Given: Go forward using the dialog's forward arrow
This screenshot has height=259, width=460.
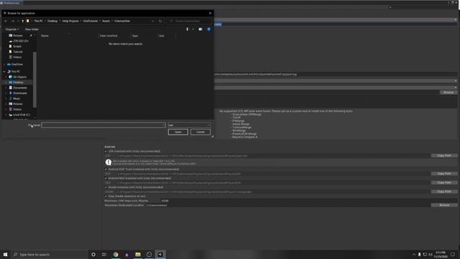Looking at the screenshot, I should pos(13,21).
